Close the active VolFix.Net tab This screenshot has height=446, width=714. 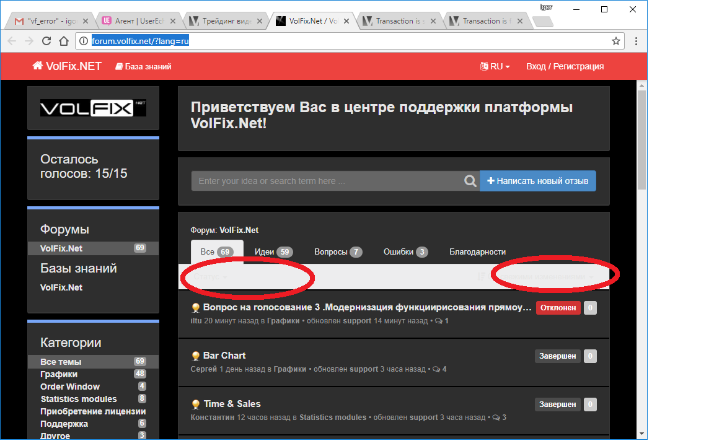(346, 21)
